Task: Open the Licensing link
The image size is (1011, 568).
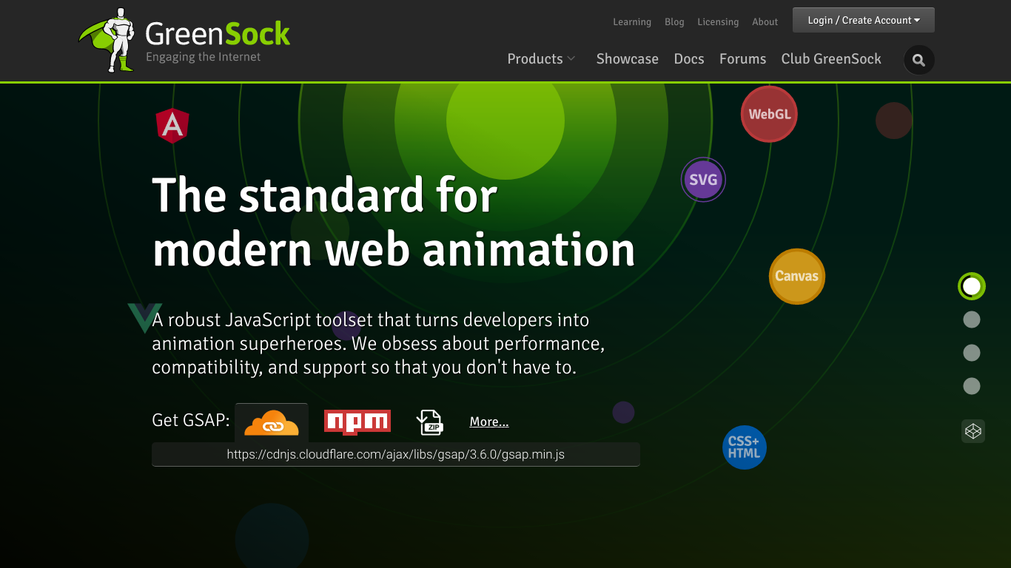Action: pos(718,22)
